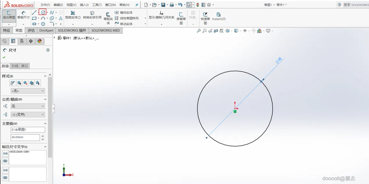Open the 工具(T) menu
Screen dimensions: 369x184
click(97, 5)
